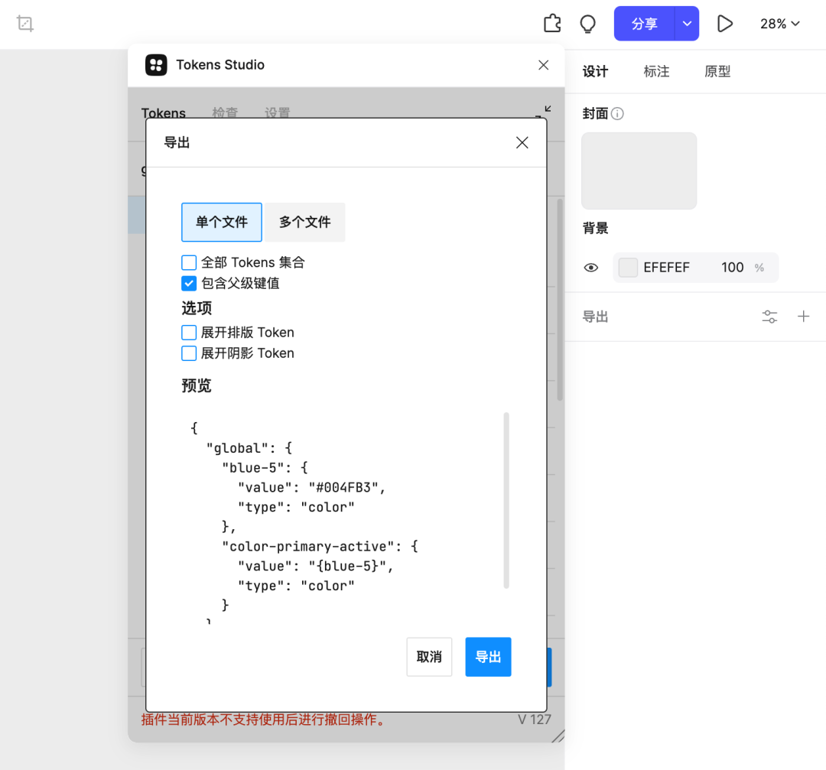
Task: Click the lightbulb tips icon
Action: (587, 24)
